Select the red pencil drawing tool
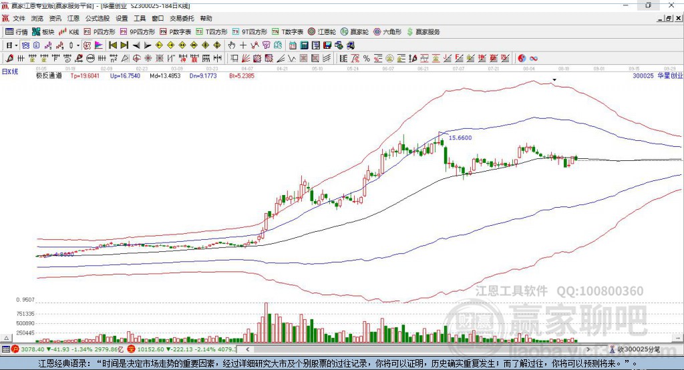The width and height of the screenshot is (684, 370). (x=9, y=59)
